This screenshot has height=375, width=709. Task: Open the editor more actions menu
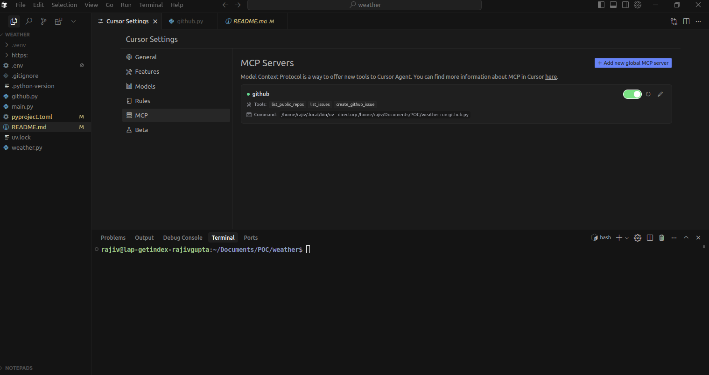(x=698, y=21)
